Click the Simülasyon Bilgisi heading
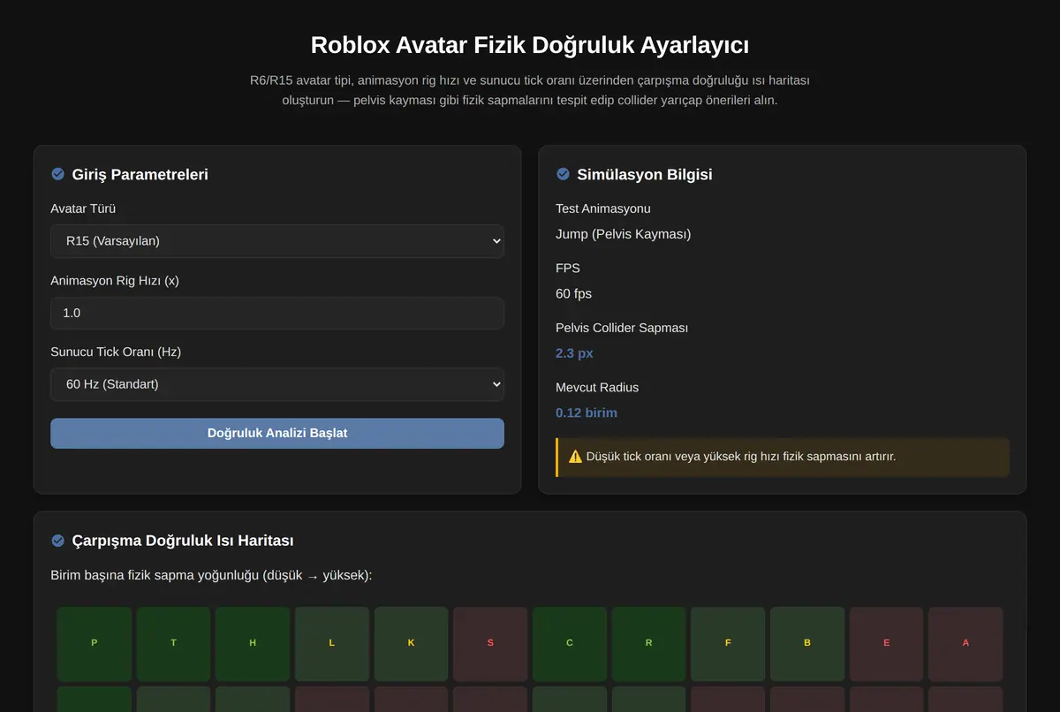Image resolution: width=1060 pixels, height=712 pixels. coord(645,174)
